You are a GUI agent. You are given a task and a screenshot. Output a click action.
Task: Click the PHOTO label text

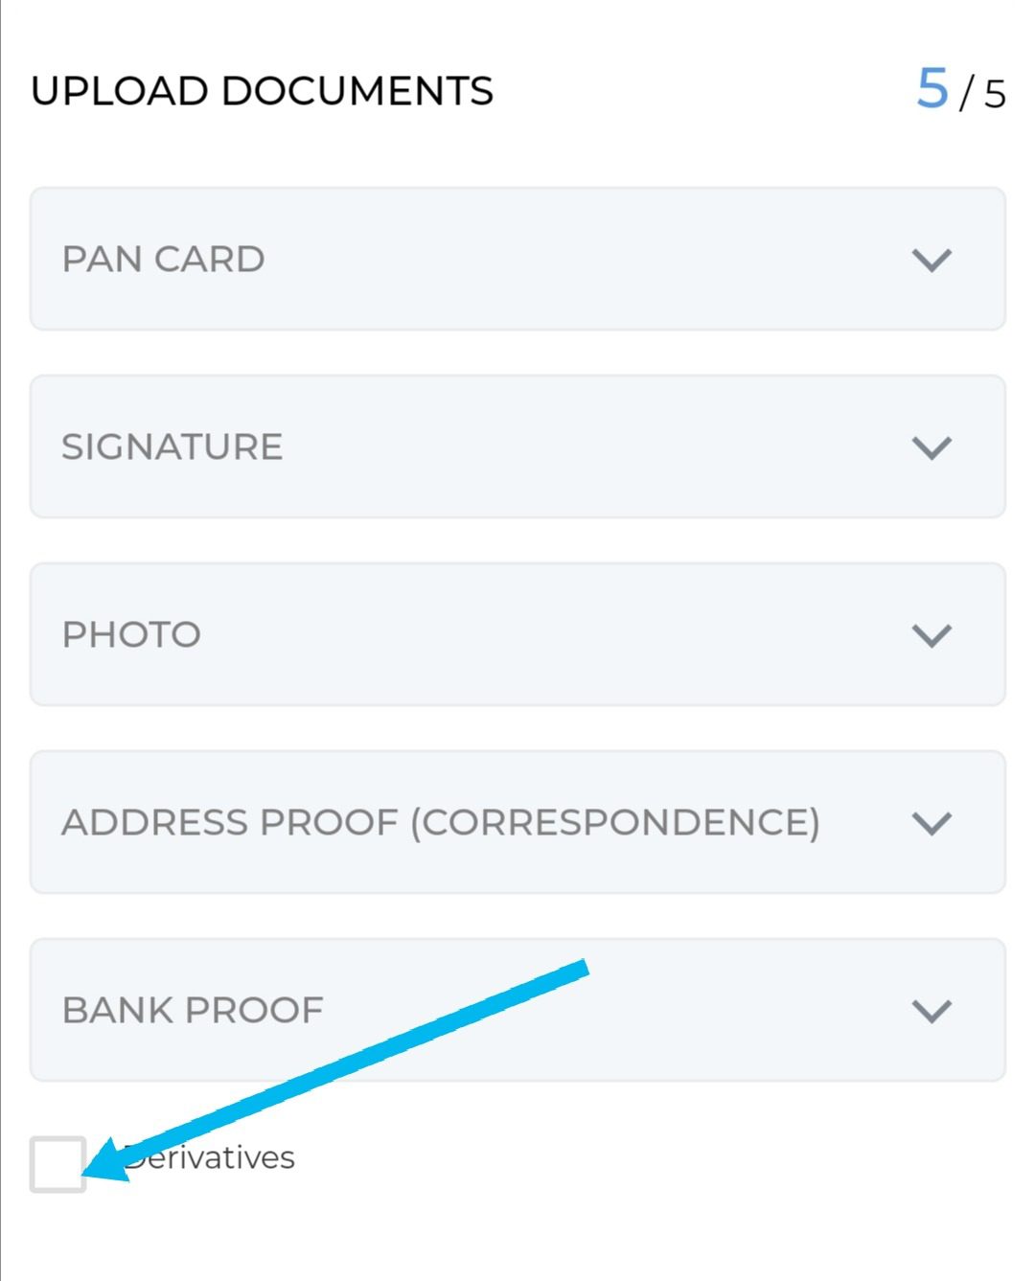pyautogui.click(x=131, y=635)
